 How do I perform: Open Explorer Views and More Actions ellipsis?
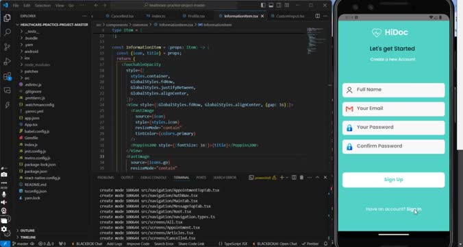click(x=84, y=16)
